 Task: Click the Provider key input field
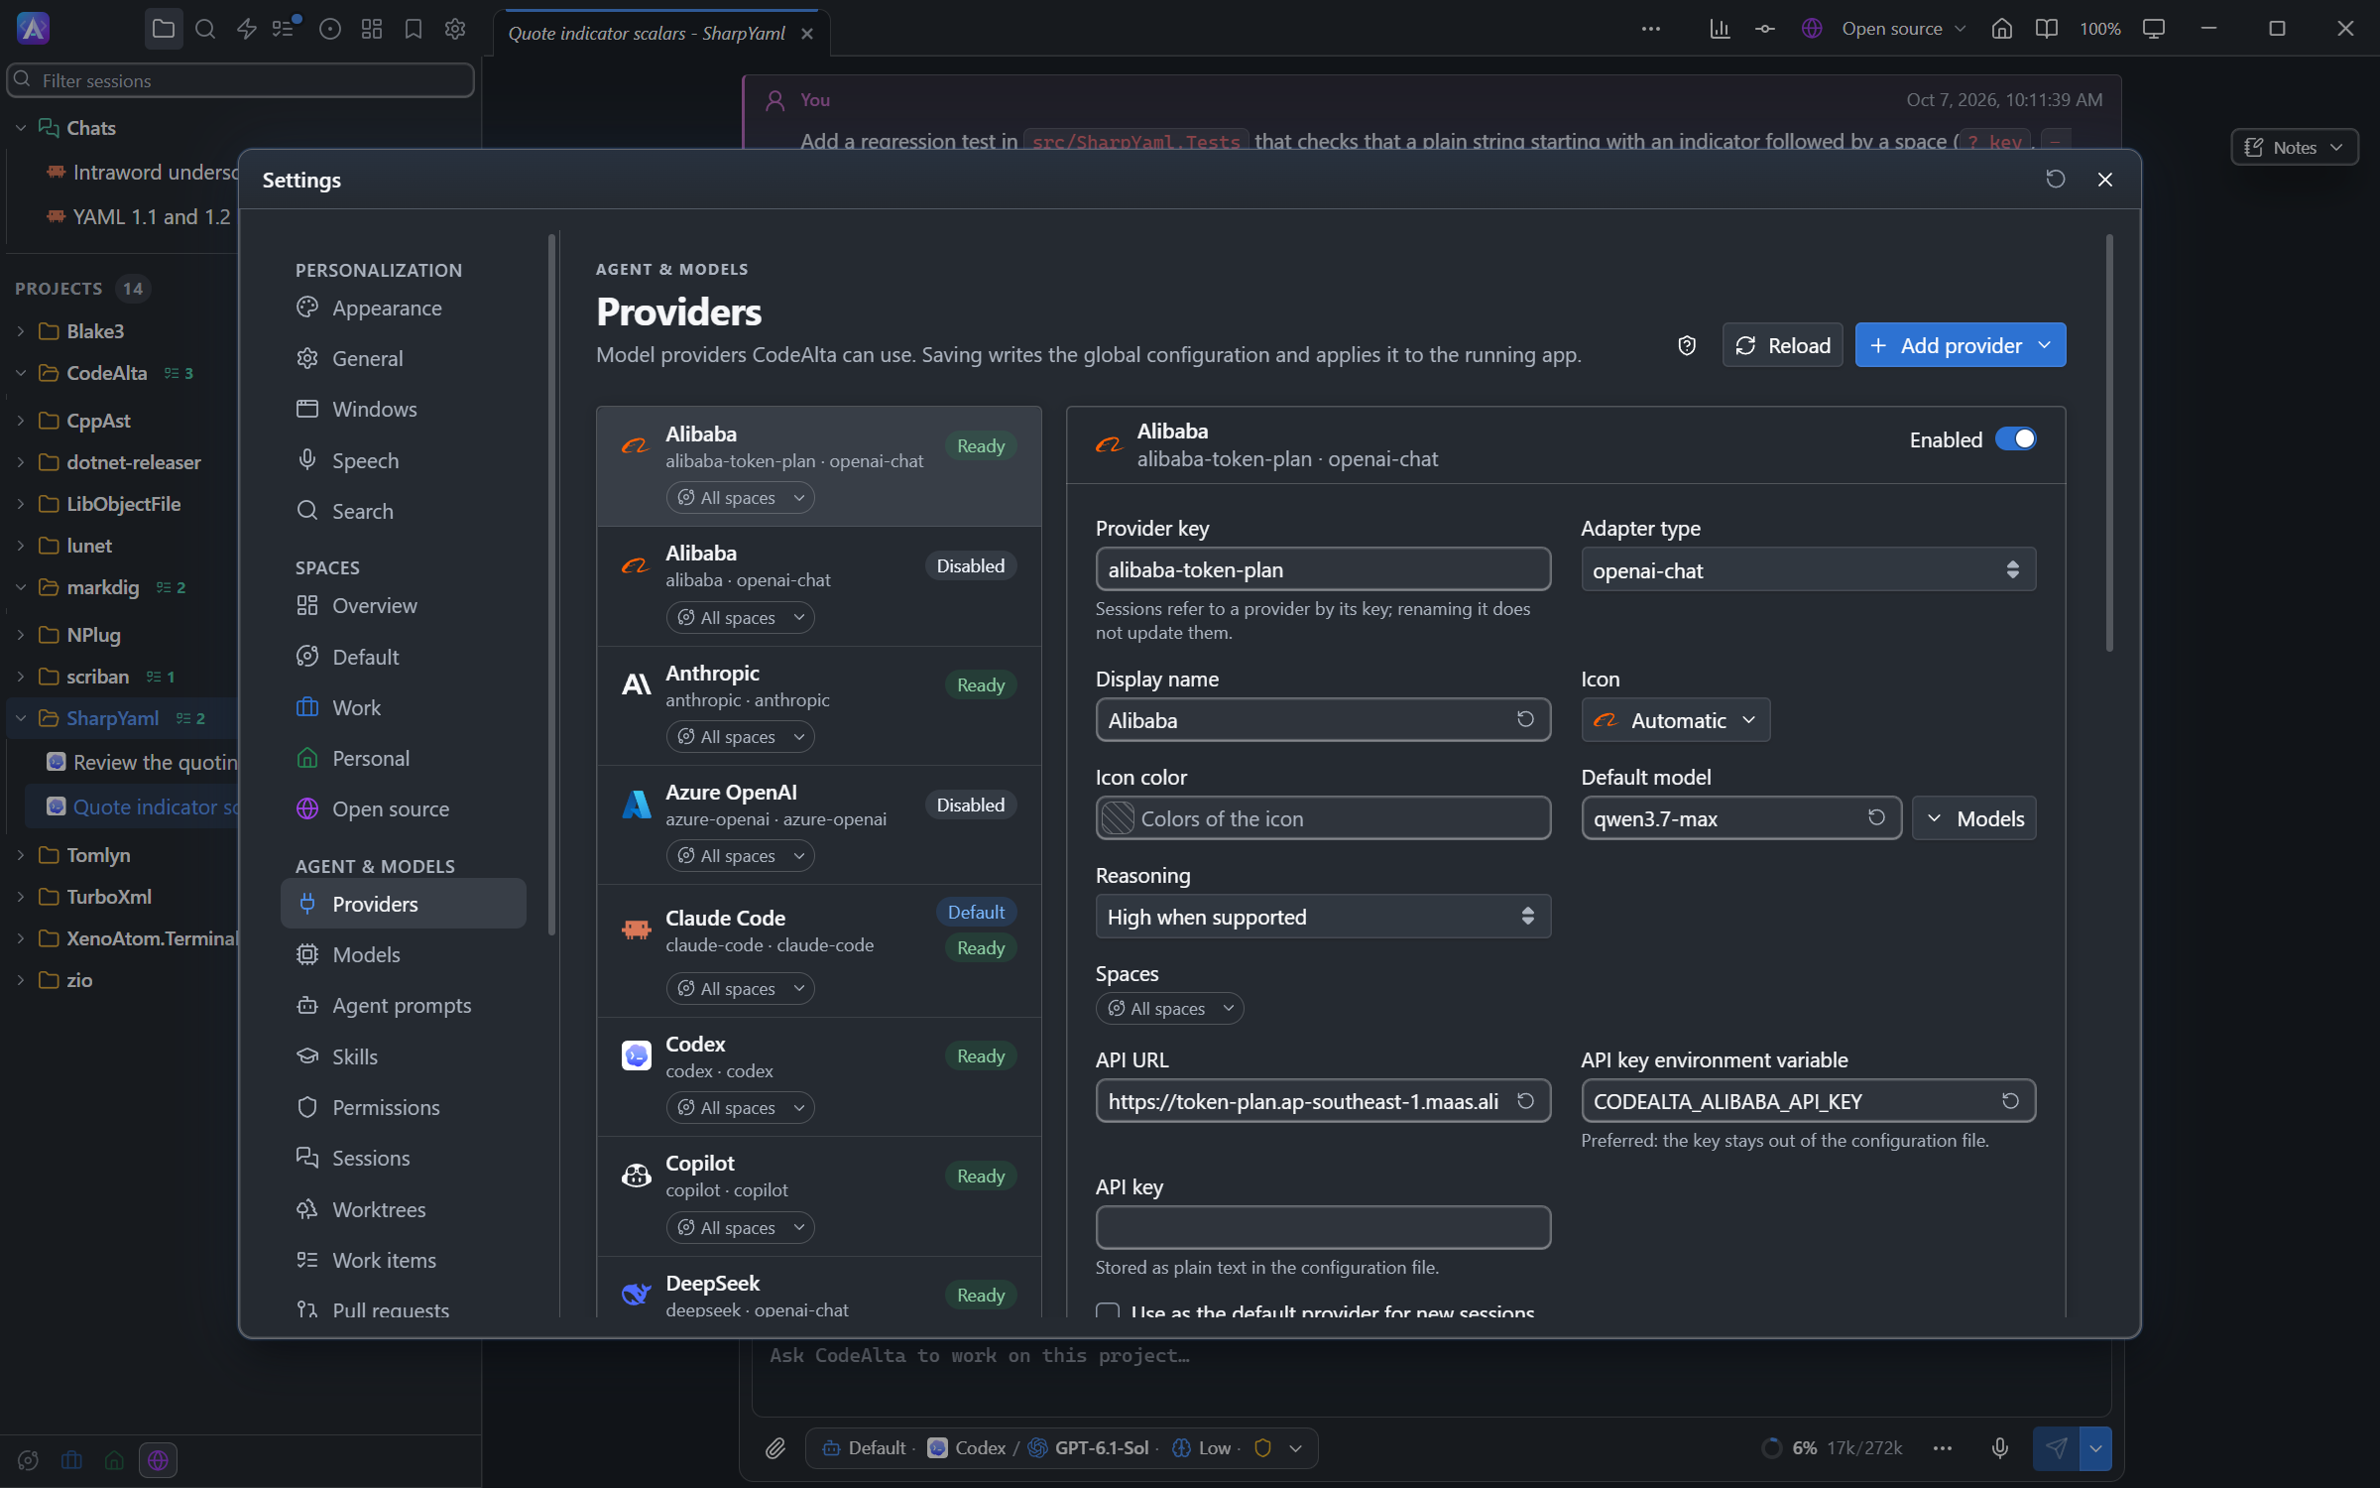click(x=1322, y=569)
